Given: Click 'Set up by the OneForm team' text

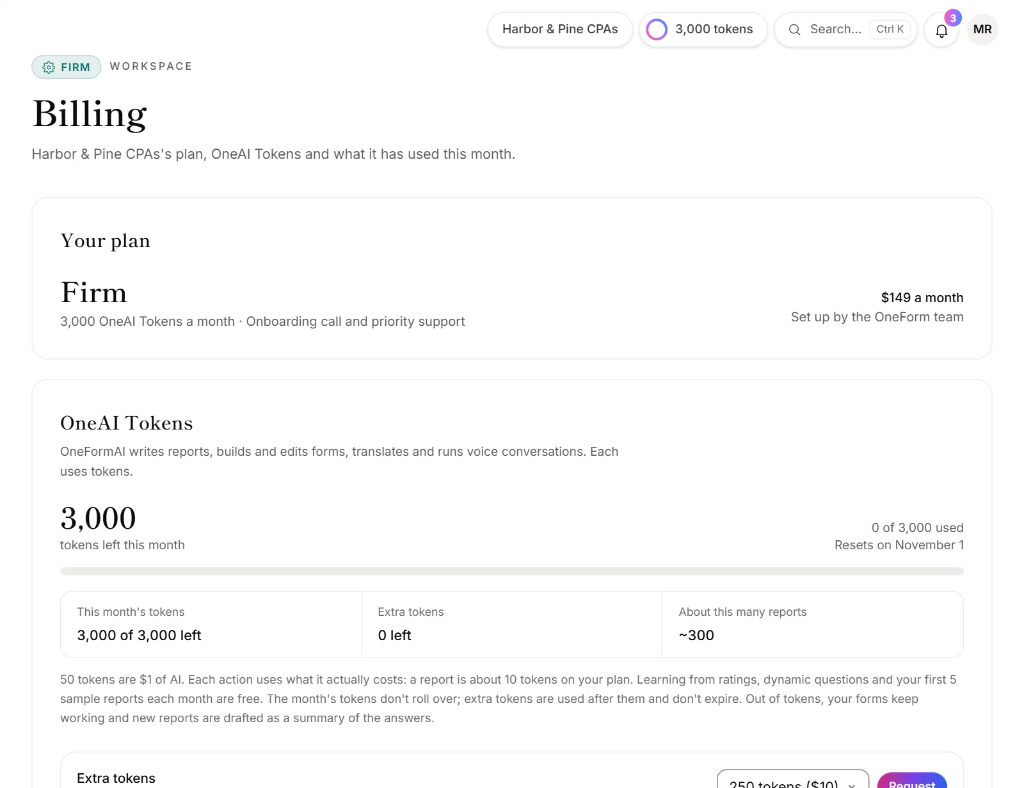Looking at the screenshot, I should (x=877, y=317).
